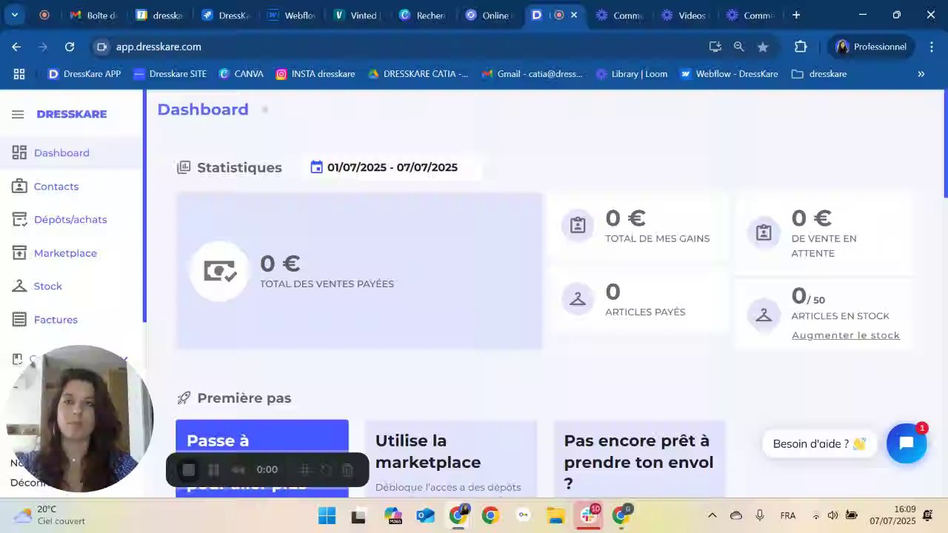Screen dimensions: 948x533
Task: Open the date range picker 01/07/2025 - 07/07/2025
Action: [393, 167]
